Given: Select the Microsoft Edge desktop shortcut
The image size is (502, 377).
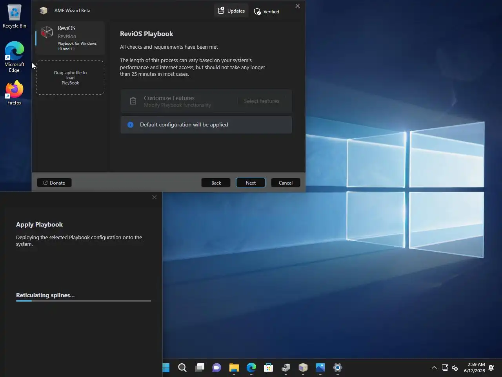Looking at the screenshot, I should [x=15, y=57].
